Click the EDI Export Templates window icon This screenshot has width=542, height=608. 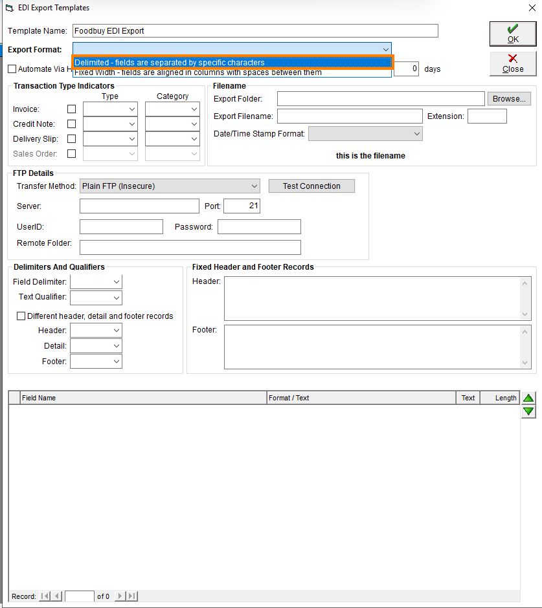pyautogui.click(x=9, y=8)
